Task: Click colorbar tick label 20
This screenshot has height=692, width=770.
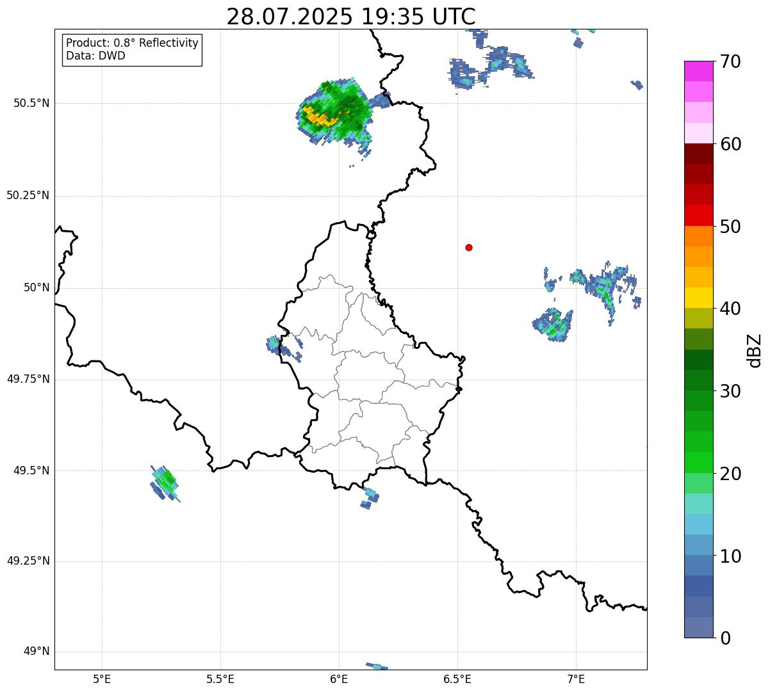Action: coord(730,474)
